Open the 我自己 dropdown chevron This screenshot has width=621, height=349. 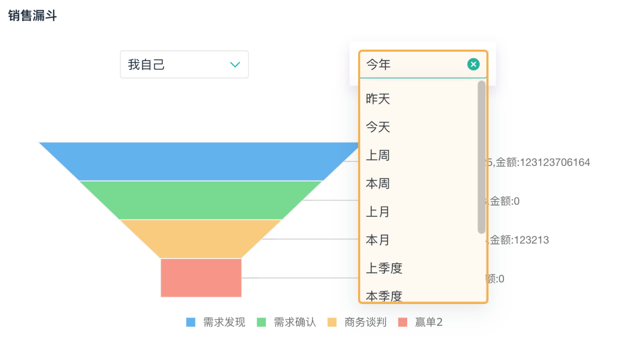[235, 65]
